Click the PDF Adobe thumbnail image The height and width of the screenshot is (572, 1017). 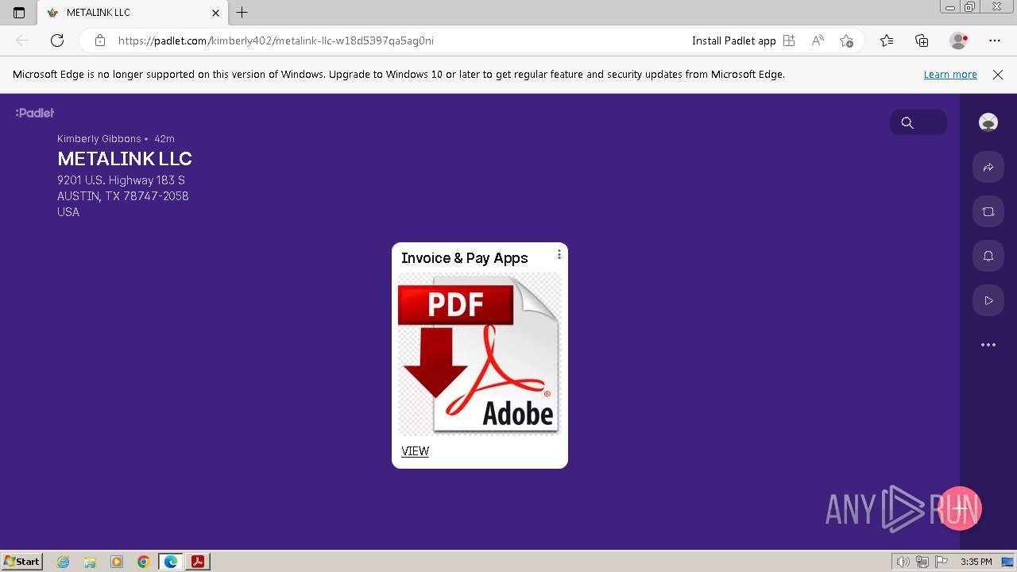point(480,354)
